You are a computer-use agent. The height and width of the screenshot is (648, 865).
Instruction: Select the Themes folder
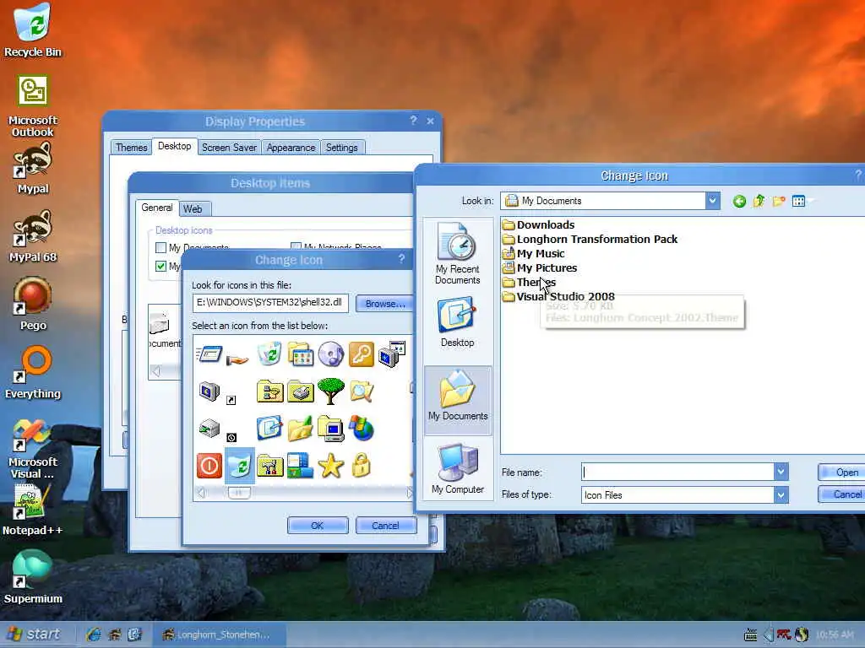click(x=529, y=282)
